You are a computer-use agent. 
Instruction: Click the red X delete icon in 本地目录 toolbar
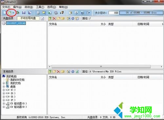pos(58,72)
